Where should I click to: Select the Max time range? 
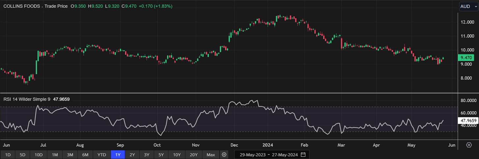point(211,155)
